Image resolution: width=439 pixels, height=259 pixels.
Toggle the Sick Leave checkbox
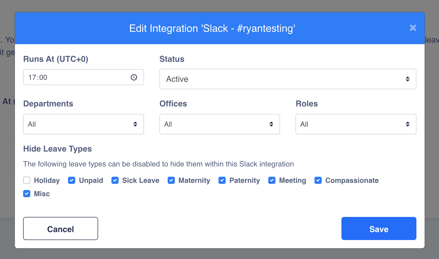click(115, 180)
